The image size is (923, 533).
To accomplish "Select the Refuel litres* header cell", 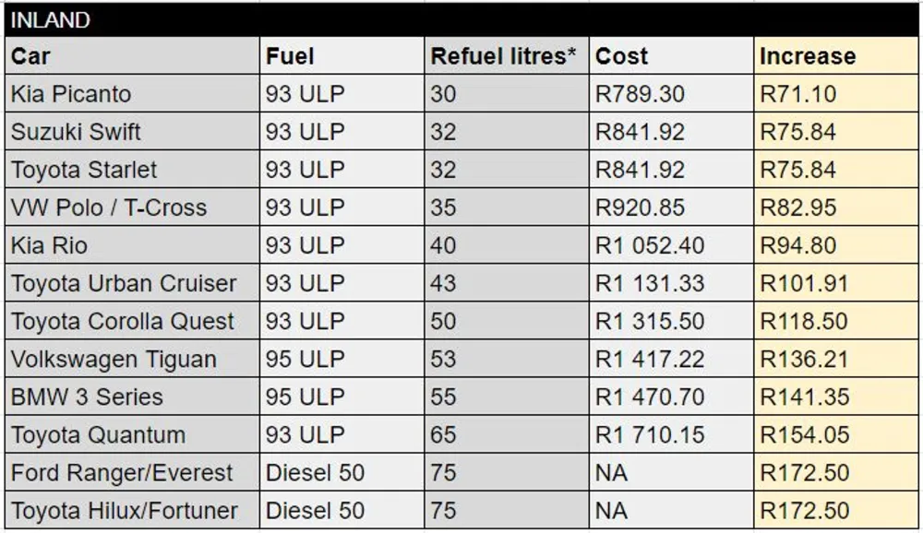I will click(x=507, y=56).
